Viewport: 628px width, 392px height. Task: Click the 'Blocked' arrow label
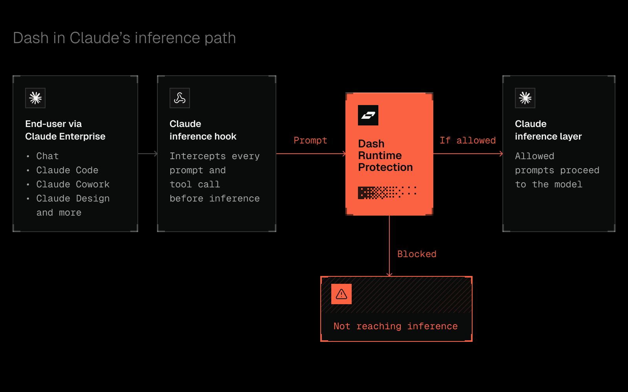pyautogui.click(x=417, y=254)
